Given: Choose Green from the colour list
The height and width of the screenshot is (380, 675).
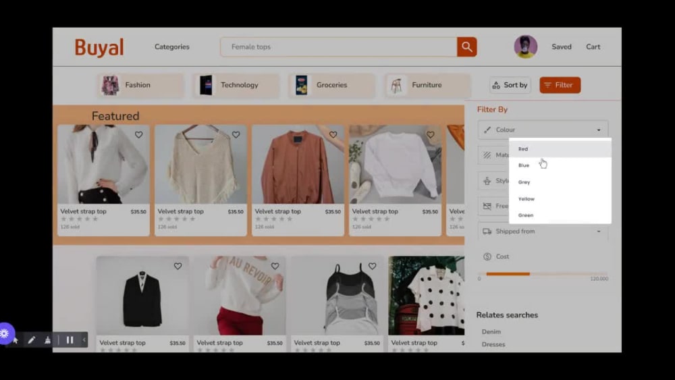Looking at the screenshot, I should pos(560,215).
